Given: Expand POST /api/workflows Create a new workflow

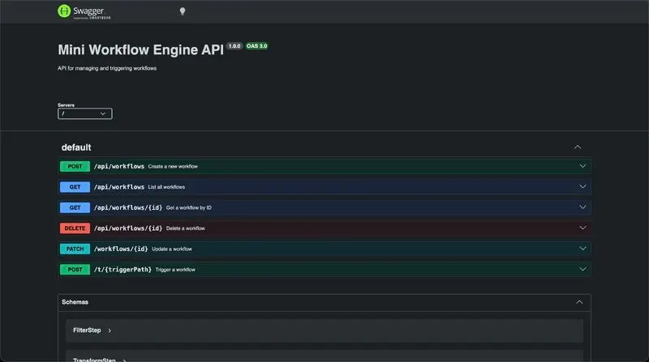Looking at the screenshot, I should pos(324,166).
